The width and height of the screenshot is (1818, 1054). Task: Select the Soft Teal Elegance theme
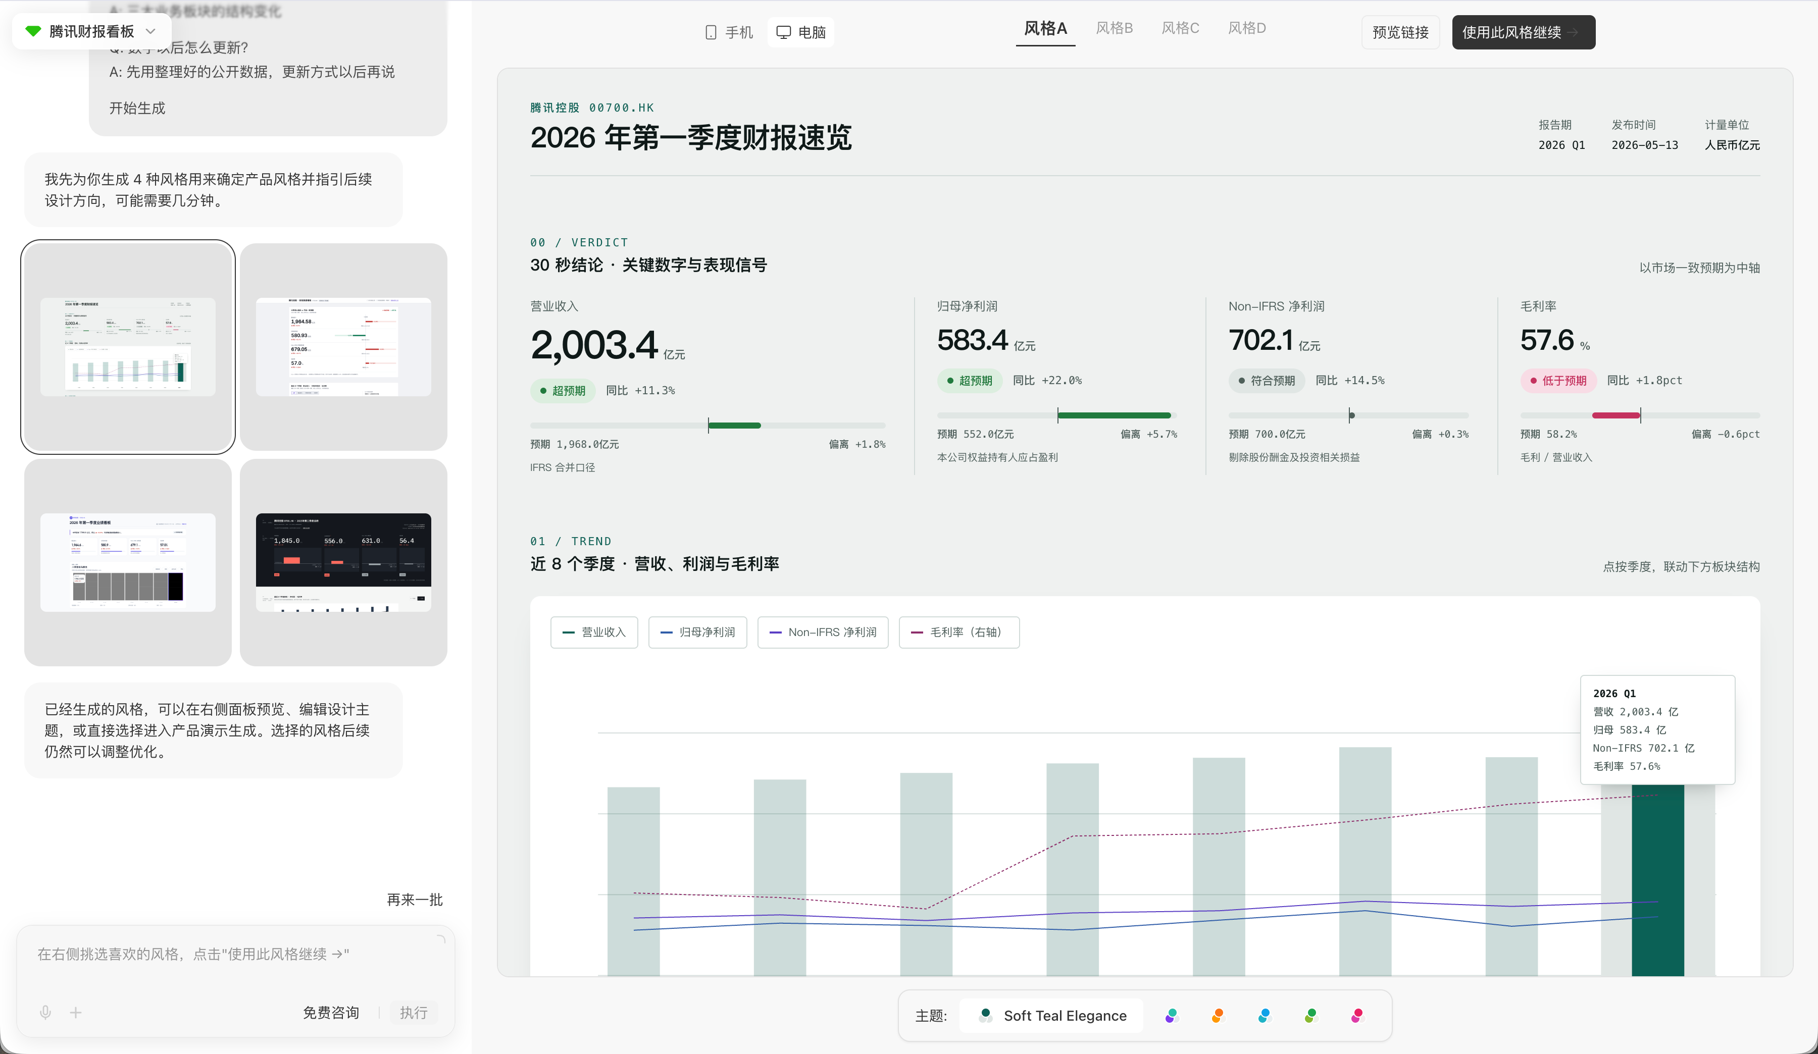pos(1052,1016)
